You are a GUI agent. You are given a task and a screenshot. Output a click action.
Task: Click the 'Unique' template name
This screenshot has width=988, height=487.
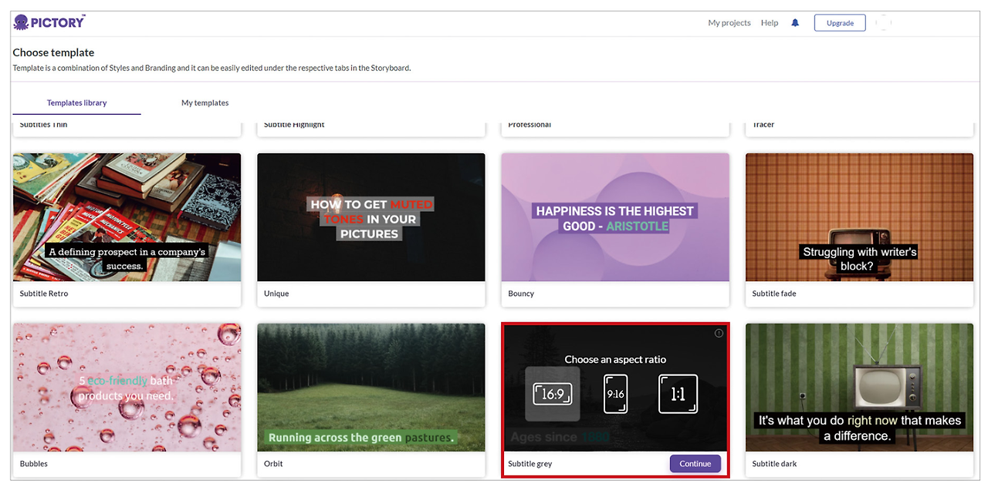tap(276, 294)
